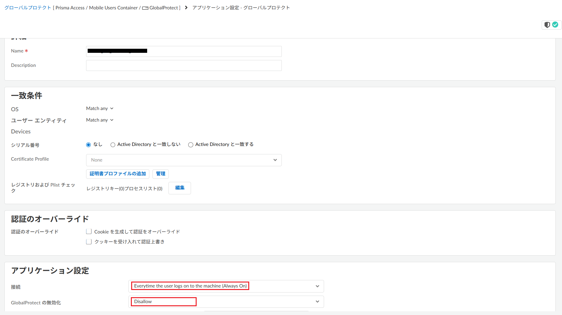Expand the OS Match any dropdown
Viewport: 562px width, 315px height.
[100, 108]
